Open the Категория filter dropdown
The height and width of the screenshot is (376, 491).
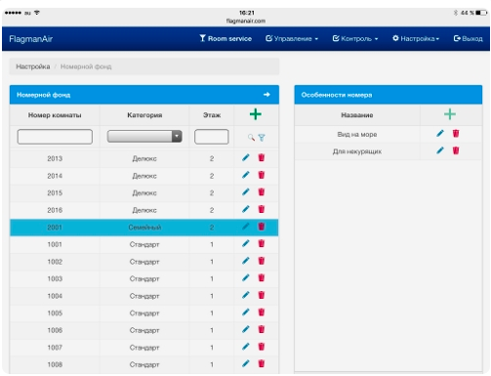click(x=144, y=137)
